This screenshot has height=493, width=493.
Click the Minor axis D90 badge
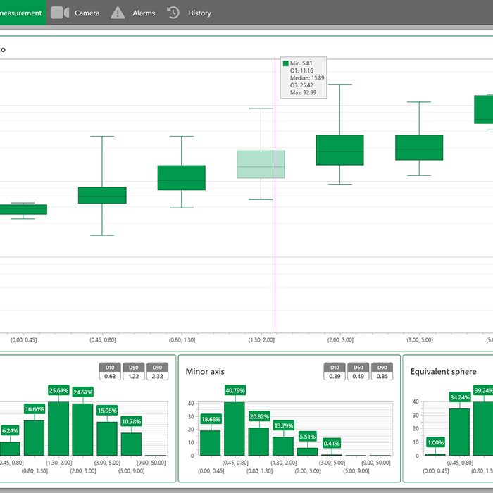click(x=382, y=367)
